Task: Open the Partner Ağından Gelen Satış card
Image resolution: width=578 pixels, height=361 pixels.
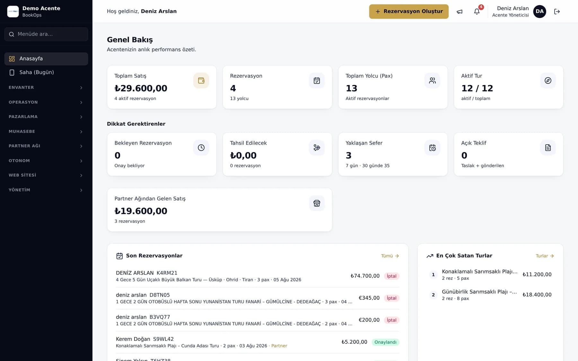Action: click(x=220, y=210)
